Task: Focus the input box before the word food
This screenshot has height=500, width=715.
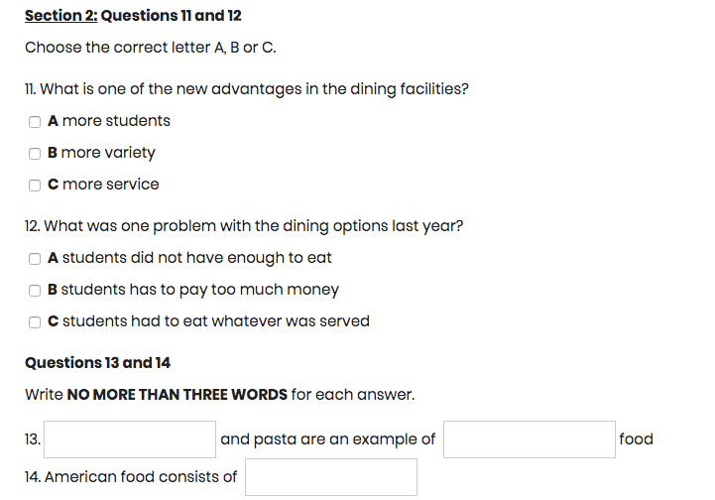Action: pos(530,439)
